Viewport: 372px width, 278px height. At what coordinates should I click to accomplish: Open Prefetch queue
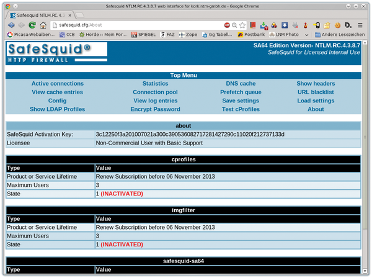coord(241,92)
